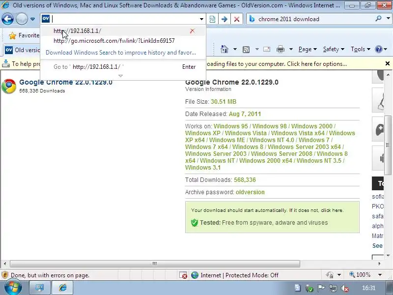Image resolution: width=393 pixels, height=295 pixels.
Task: Open the zoom level dropdown arrow
Action: coord(380,275)
